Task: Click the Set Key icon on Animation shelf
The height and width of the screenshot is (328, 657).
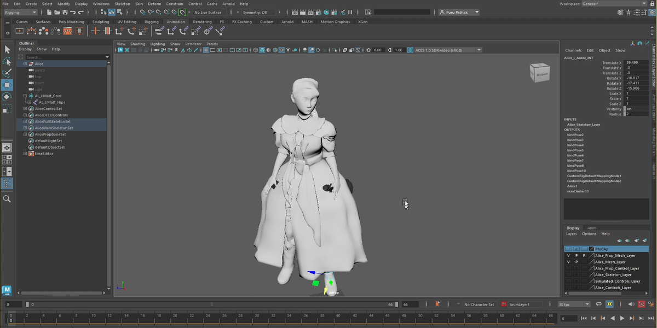Action: 95,31
